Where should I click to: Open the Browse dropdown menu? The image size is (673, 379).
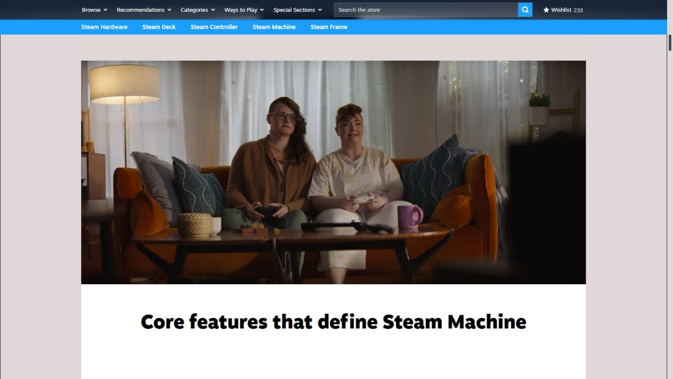95,9
